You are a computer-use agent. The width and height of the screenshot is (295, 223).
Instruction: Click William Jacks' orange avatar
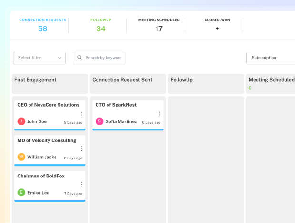click(x=21, y=157)
